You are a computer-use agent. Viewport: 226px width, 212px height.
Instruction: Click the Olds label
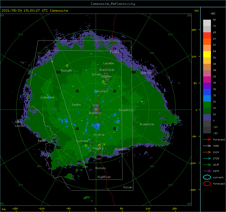[x=96, y=105]
